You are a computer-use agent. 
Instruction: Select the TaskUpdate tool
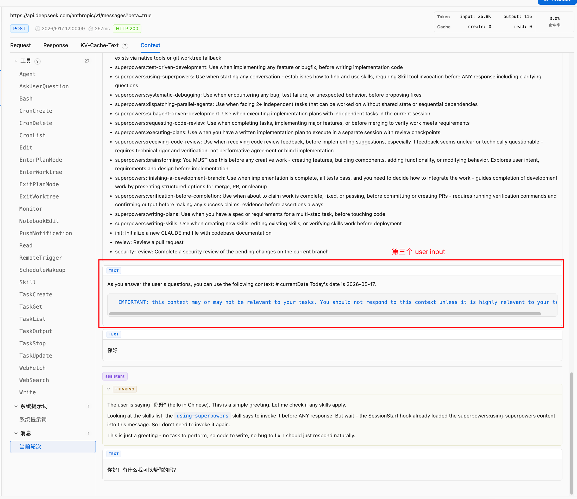click(36, 356)
